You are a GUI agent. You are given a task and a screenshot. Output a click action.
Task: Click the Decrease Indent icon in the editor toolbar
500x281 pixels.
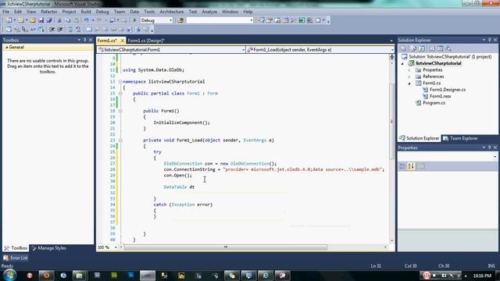coord(52,30)
